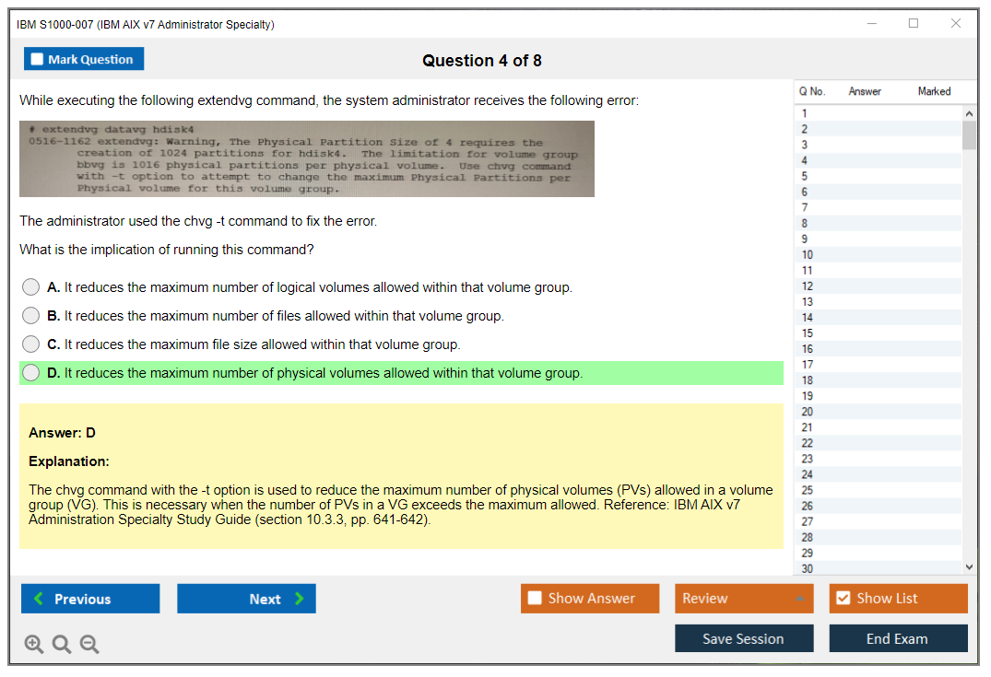The image size is (991, 677).
Task: Select answer option A radio button
Action: coord(31,287)
